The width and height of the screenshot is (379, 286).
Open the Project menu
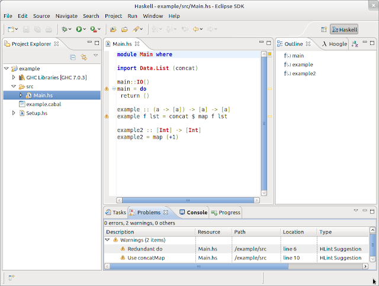pos(113,16)
